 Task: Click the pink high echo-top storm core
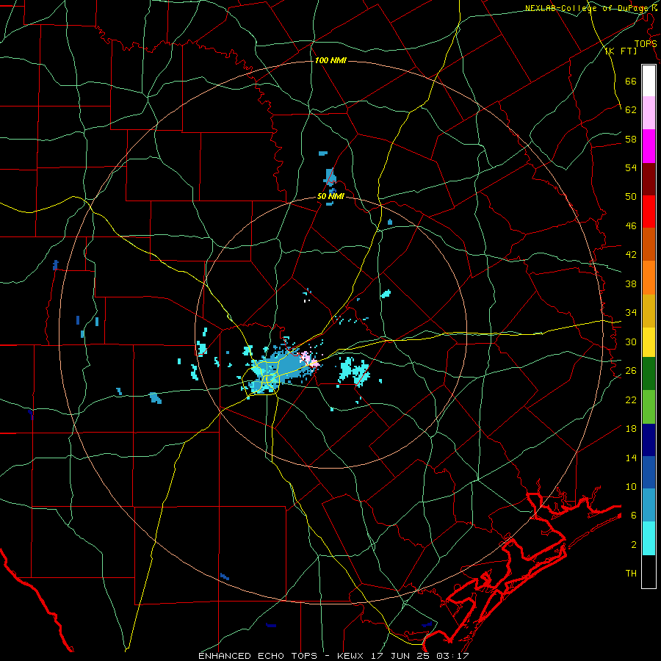310,360
